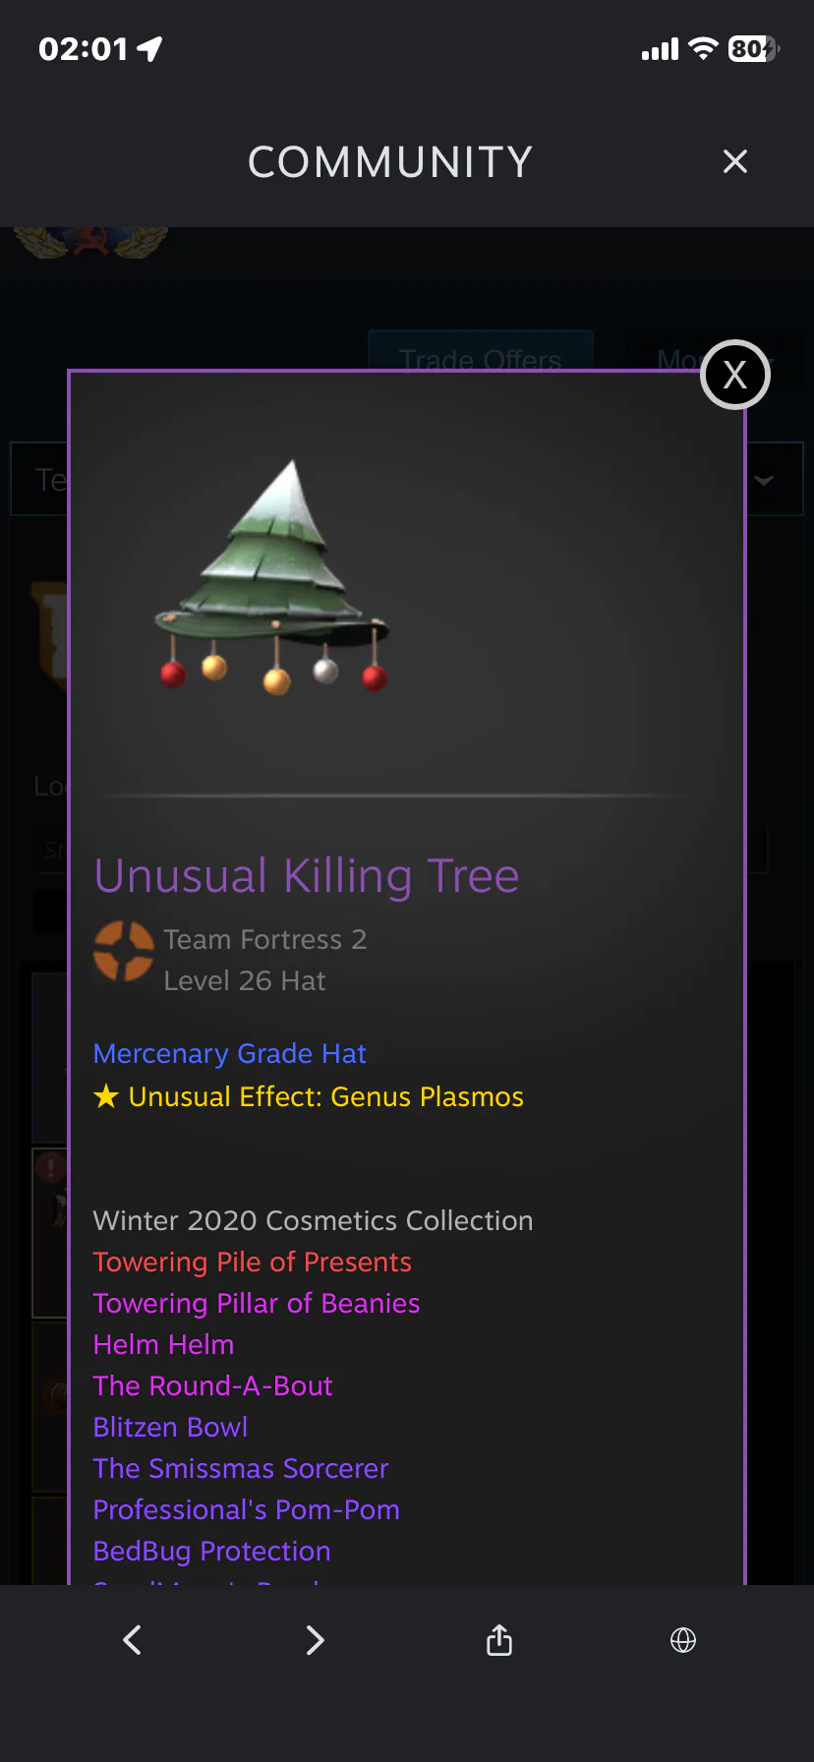Expand the dropdown chevron behind popup
The image size is (814, 1762).
[764, 480]
